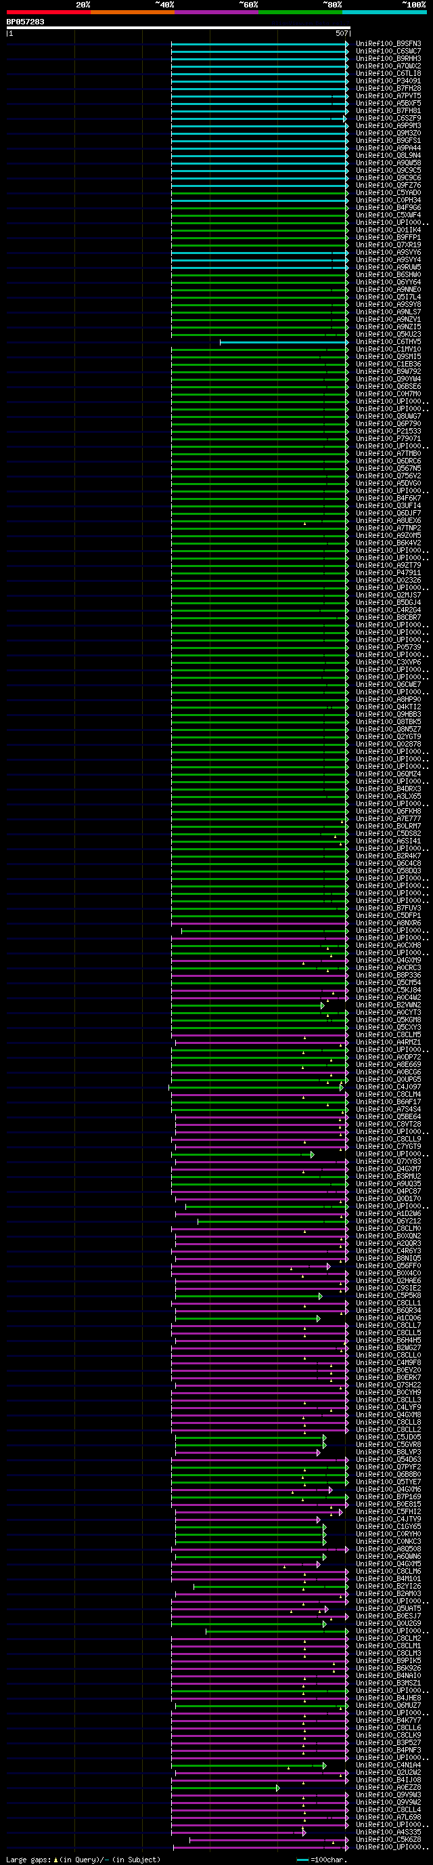Open hit UniRef100_Q5UAT5
Screen dimensions: 433x1865
pyautogui.click(x=388, y=1609)
